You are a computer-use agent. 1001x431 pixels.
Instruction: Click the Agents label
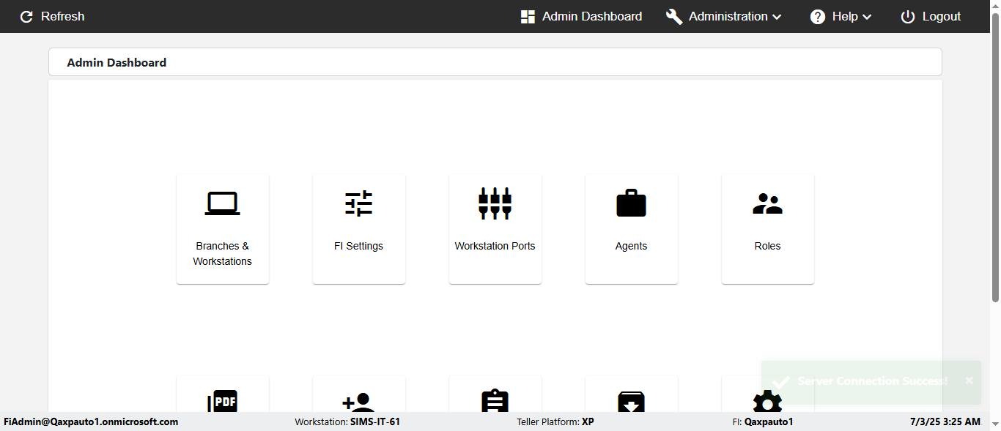[x=631, y=246]
